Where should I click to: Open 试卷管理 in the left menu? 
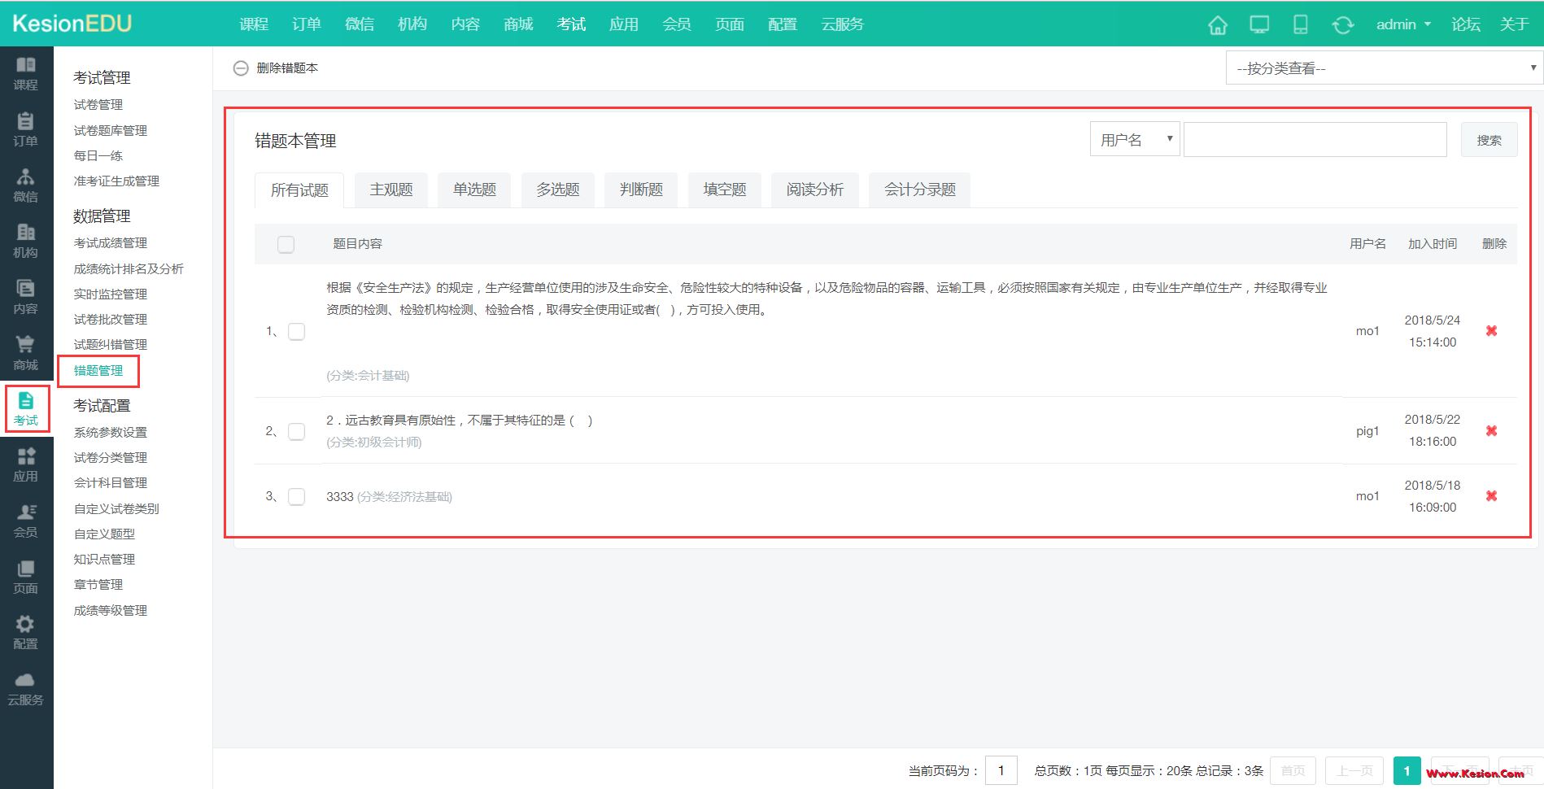pyautogui.click(x=98, y=105)
